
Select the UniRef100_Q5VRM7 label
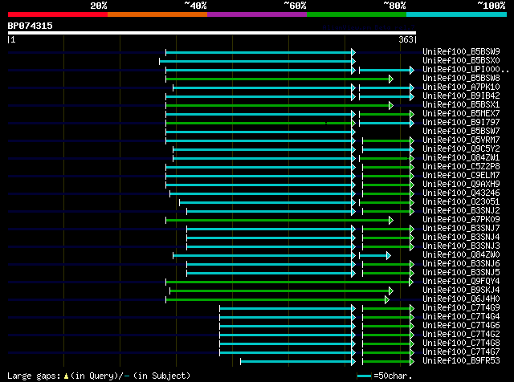(x=461, y=140)
